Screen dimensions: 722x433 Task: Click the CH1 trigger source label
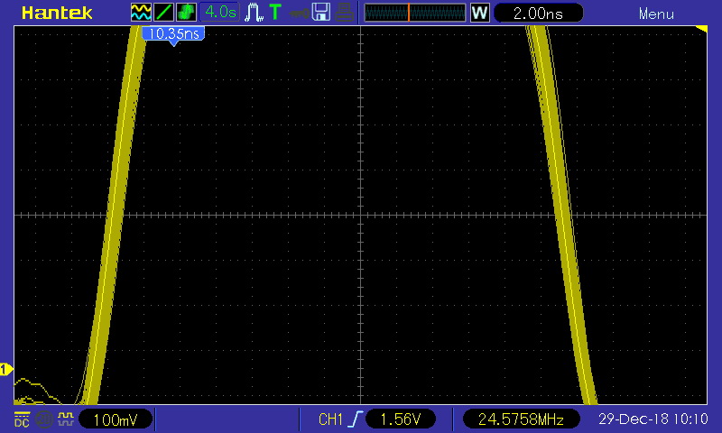(x=330, y=419)
